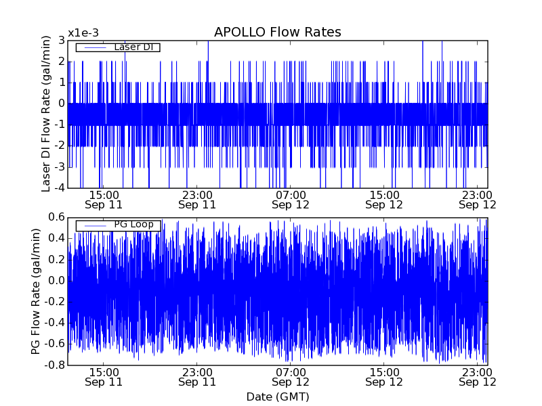542x406 pixels.
Task: Click the 3 y-axis tick on the top plot
Action: click(62, 41)
